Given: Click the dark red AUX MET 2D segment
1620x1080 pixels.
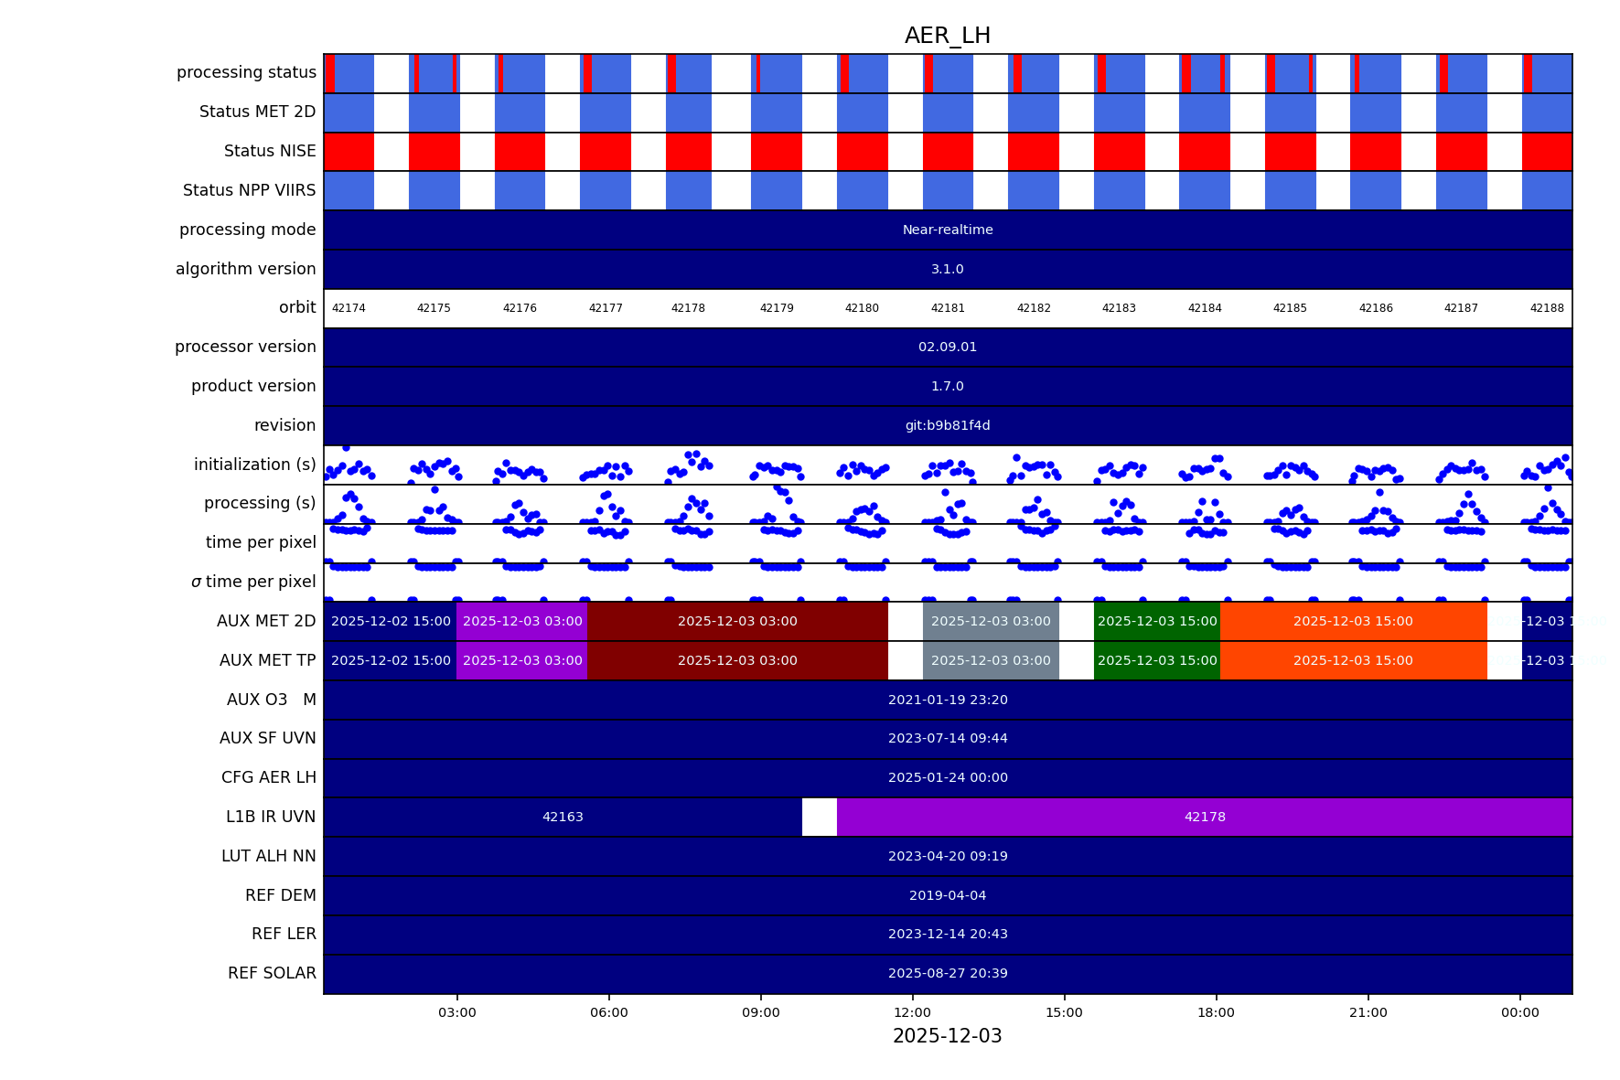Looking at the screenshot, I should 737,621.
